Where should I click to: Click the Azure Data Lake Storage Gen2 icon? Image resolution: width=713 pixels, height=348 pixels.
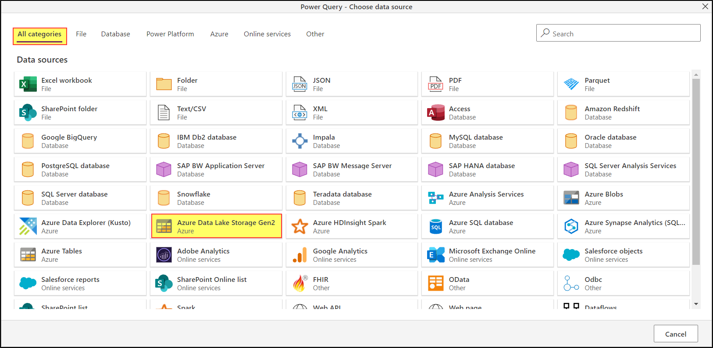click(x=164, y=226)
